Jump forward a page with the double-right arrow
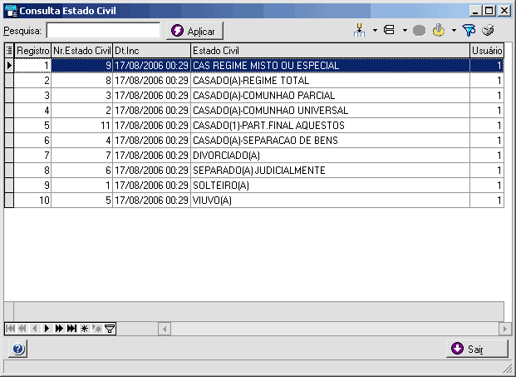Viewport: 516px width, 377px height. [59, 329]
